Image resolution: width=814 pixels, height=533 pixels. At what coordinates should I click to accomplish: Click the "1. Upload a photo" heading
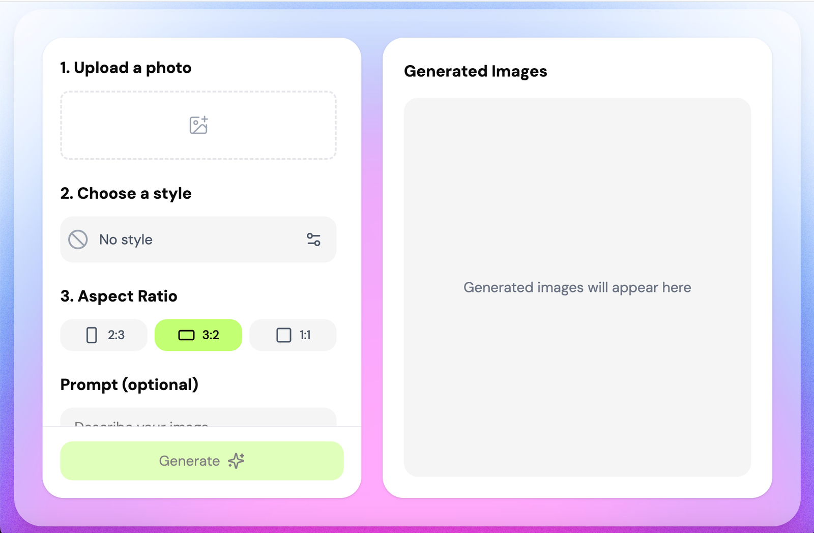coord(126,68)
